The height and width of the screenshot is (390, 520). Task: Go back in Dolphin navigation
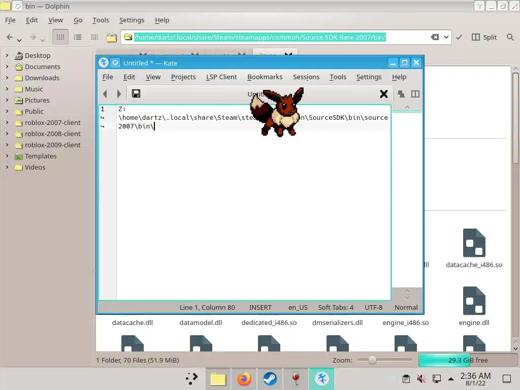click(10, 37)
